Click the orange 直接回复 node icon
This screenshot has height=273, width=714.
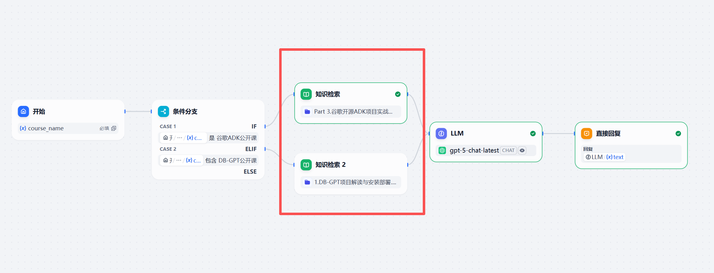[x=587, y=133]
